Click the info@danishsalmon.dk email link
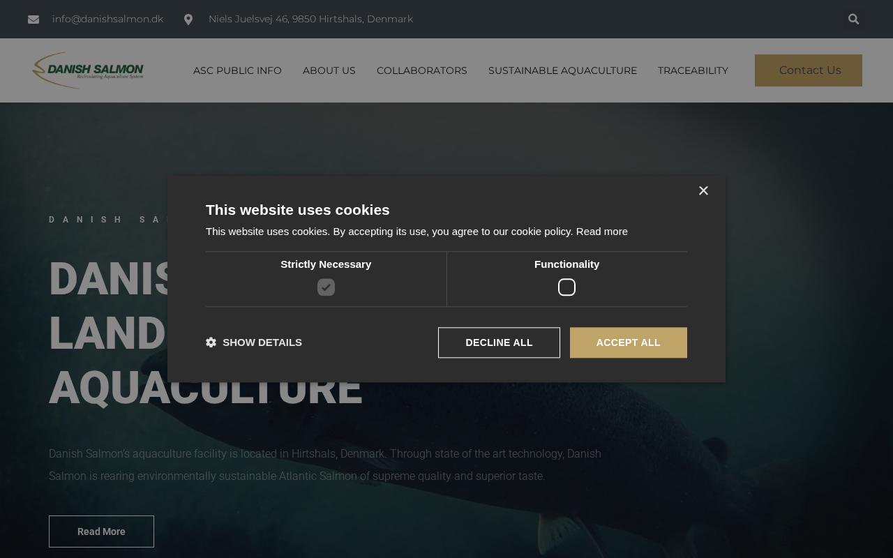This screenshot has height=558, width=893. pyautogui.click(x=108, y=20)
